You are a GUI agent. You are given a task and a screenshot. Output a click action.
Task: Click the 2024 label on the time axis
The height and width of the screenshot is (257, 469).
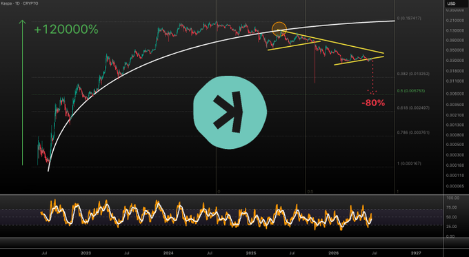point(168,253)
